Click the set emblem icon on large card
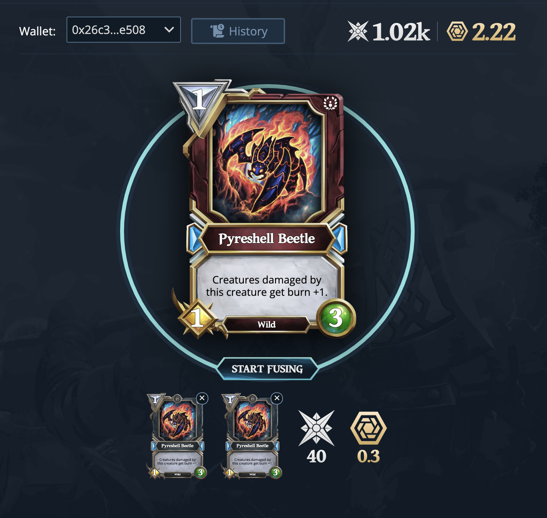The width and height of the screenshot is (547, 518). tap(330, 103)
